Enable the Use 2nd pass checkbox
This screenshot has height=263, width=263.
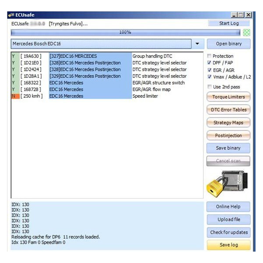pyautogui.click(x=209, y=87)
